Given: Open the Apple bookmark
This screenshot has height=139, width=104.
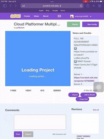Looking at the screenshot, I should pos(41,10).
